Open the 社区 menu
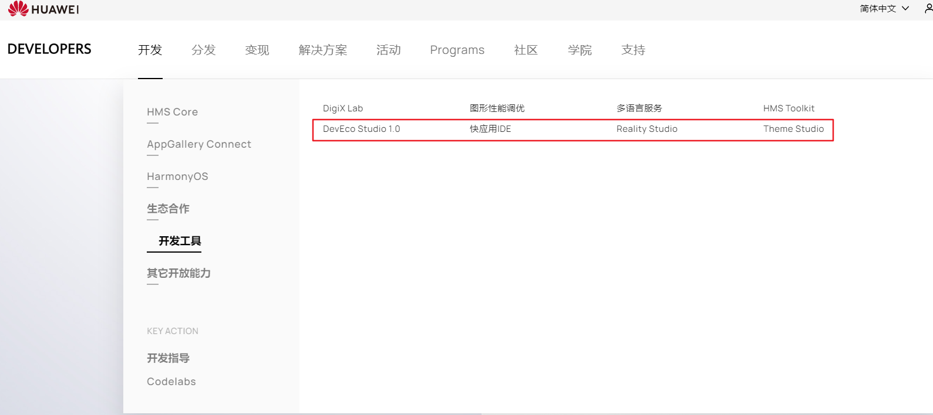The width and height of the screenshot is (933, 415). (x=526, y=50)
